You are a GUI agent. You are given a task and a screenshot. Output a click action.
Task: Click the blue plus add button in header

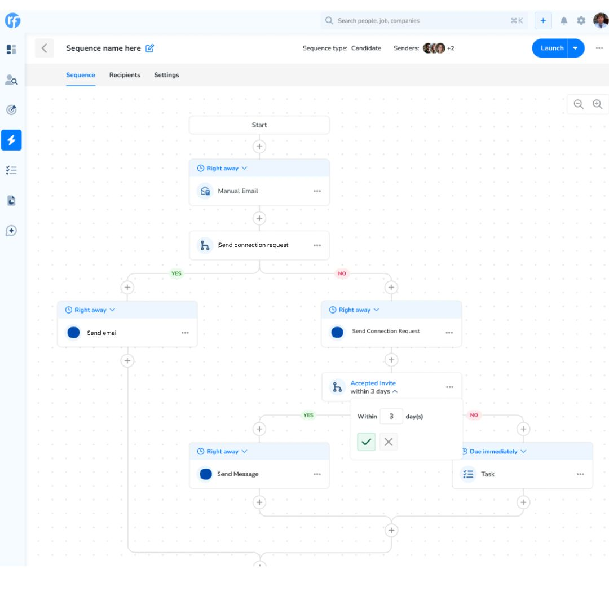543,21
